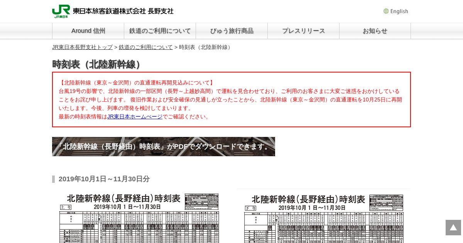Go to JR東日本長野支社トップ breadcrumb

click(x=82, y=47)
